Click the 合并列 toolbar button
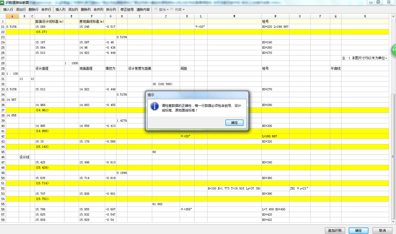Image resolution: width=396 pixels, height=234 pixels. point(99,9)
